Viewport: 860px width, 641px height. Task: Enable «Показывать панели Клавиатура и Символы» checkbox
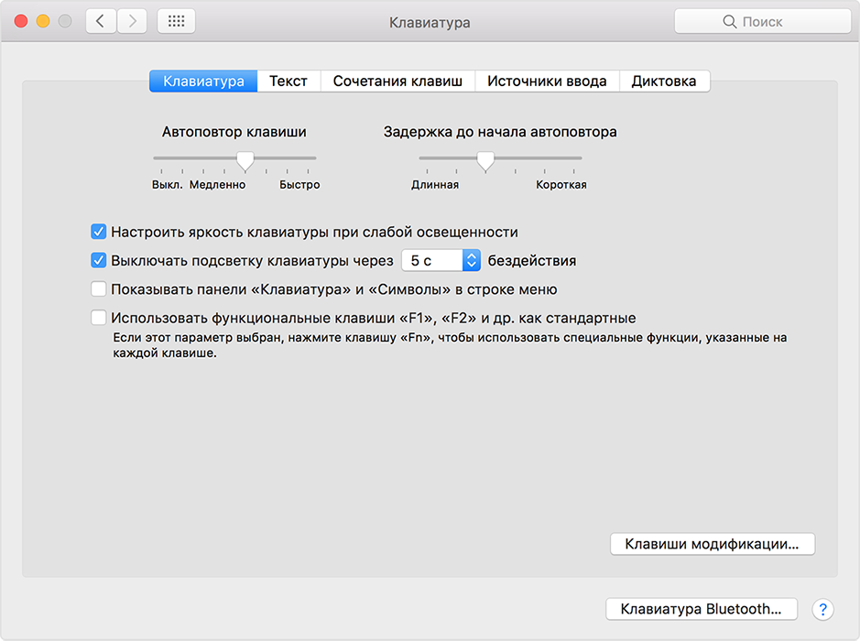tap(99, 289)
